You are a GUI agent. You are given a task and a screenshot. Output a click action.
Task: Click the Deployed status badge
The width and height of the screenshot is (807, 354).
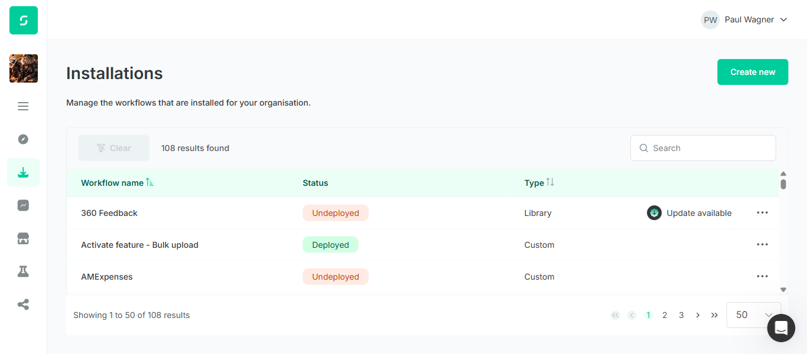pyautogui.click(x=330, y=245)
